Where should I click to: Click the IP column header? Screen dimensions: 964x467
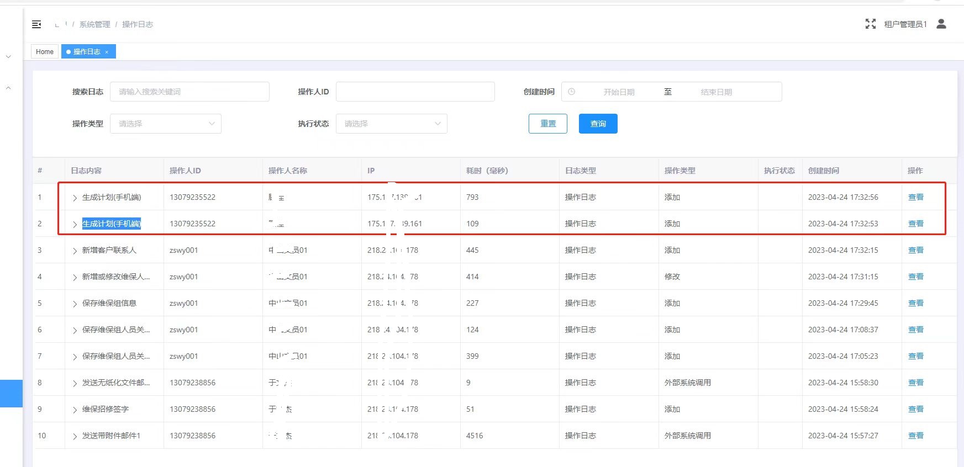[371, 171]
